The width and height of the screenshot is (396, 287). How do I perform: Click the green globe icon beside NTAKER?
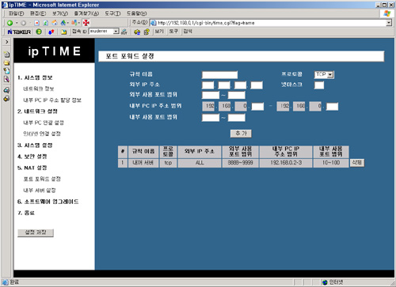pyautogui.click(x=39, y=32)
